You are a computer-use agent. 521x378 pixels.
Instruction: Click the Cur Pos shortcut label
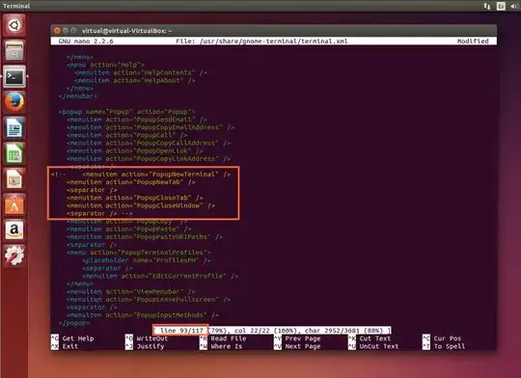(x=448, y=338)
